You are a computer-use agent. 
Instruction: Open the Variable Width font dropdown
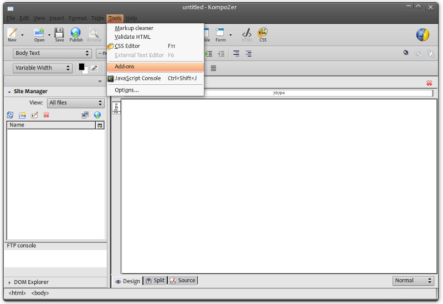43,68
